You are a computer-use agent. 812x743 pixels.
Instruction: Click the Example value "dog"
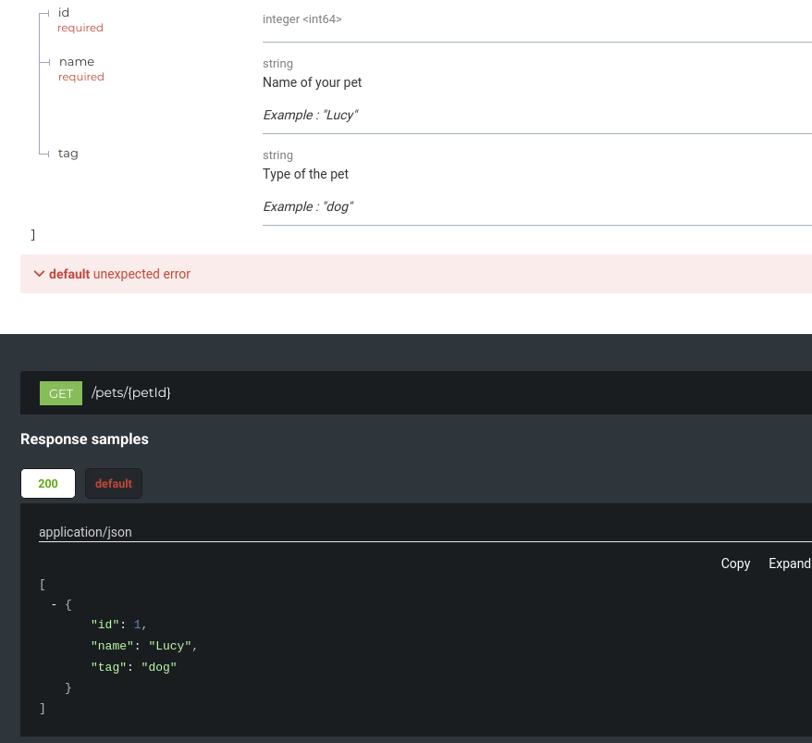coord(306,206)
